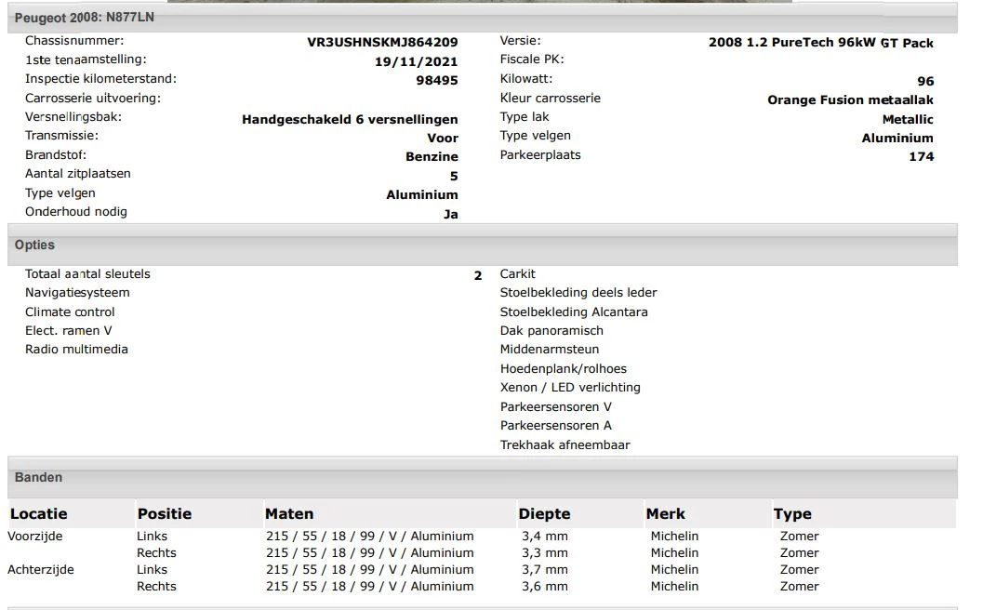This screenshot has width=983, height=610.
Task: Click the Navigatiesysteem option
Action: (77, 293)
